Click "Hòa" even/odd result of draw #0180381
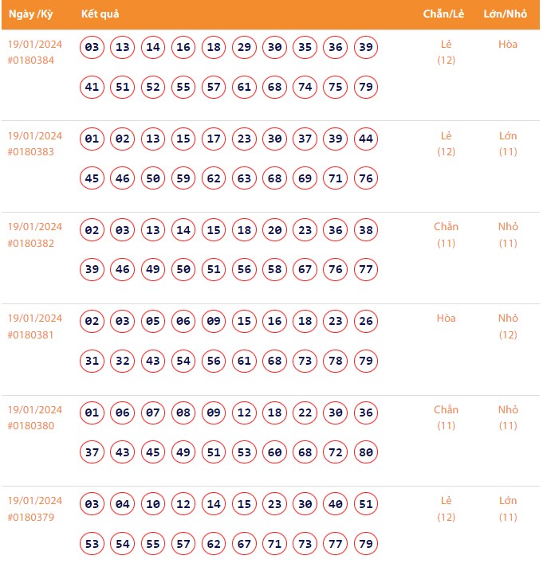 (447, 319)
